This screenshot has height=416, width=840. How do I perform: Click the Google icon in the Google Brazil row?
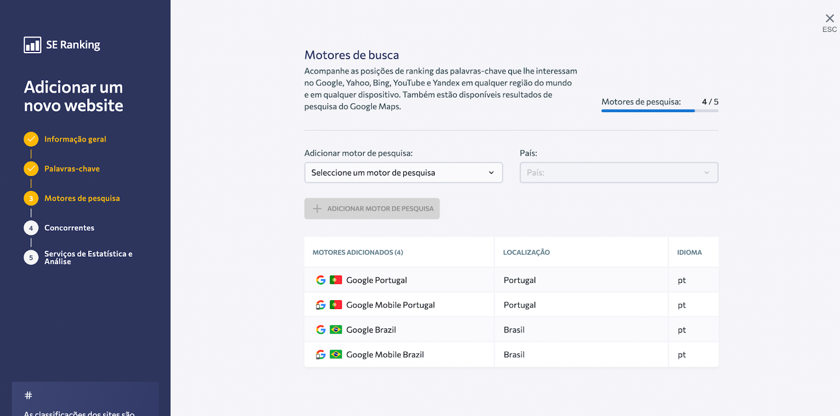click(321, 330)
